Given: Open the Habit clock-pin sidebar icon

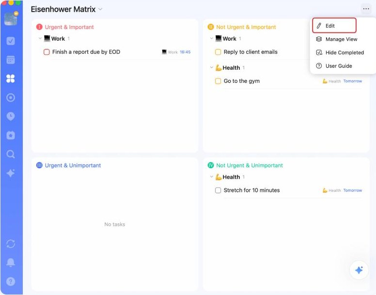Looking at the screenshot, I should coord(11,116).
